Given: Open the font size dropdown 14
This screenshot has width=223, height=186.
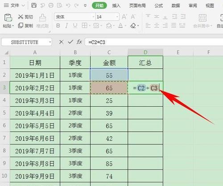Looking at the screenshot, I should (117, 17).
